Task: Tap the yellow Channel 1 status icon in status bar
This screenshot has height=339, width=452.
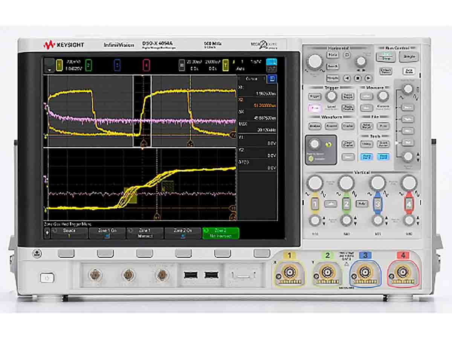Action: click(58, 64)
